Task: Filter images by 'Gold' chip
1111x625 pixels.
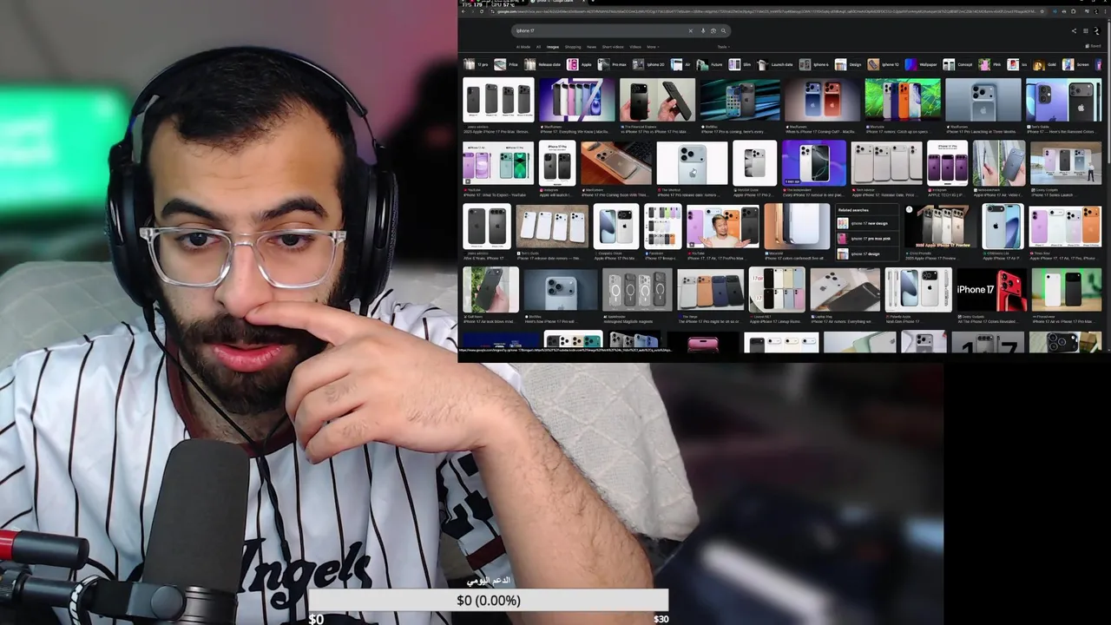Action: point(1044,64)
